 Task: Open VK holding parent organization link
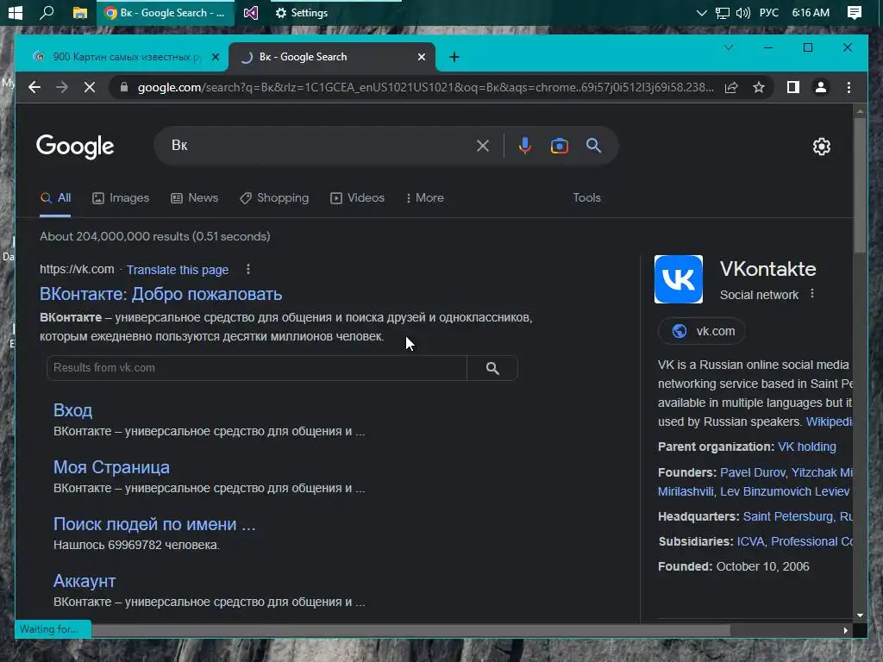coord(806,447)
